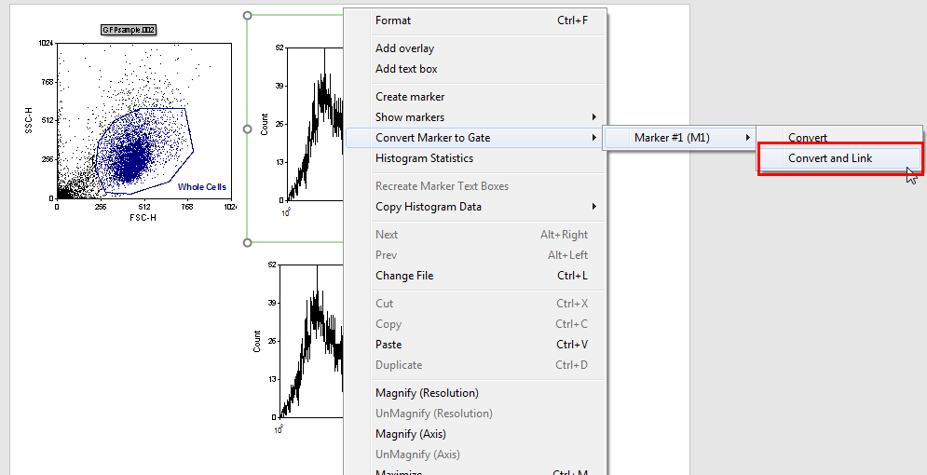This screenshot has height=475, width=927.
Task: Click Create marker menu item
Action: click(x=410, y=97)
